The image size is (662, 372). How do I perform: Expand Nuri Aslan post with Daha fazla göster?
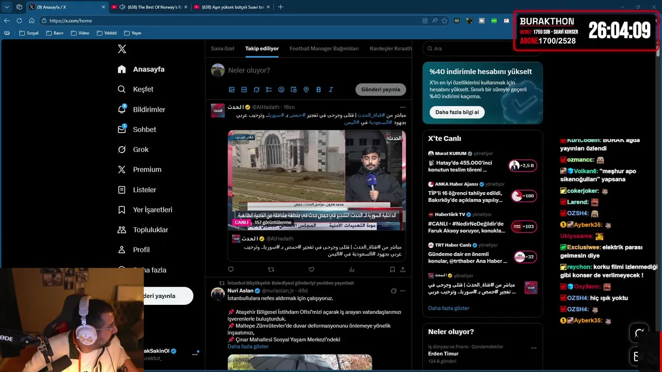click(248, 346)
